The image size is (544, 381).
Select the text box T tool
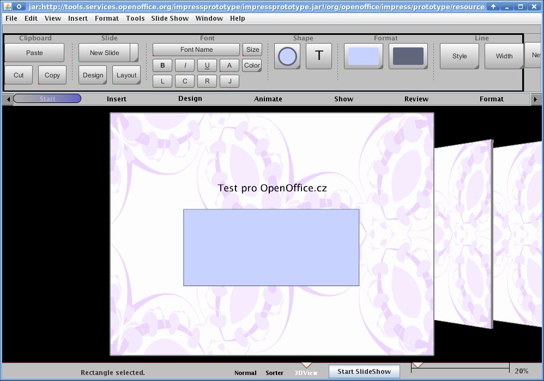319,56
